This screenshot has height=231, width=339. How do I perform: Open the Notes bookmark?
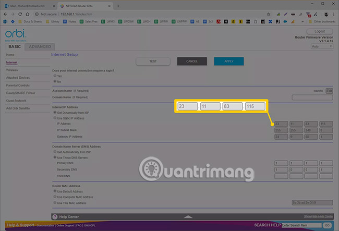(x=69, y=21)
